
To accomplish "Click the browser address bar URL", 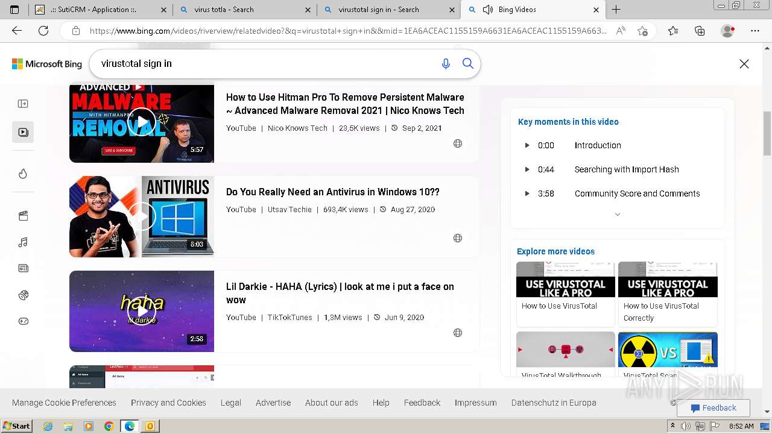I will pyautogui.click(x=348, y=31).
